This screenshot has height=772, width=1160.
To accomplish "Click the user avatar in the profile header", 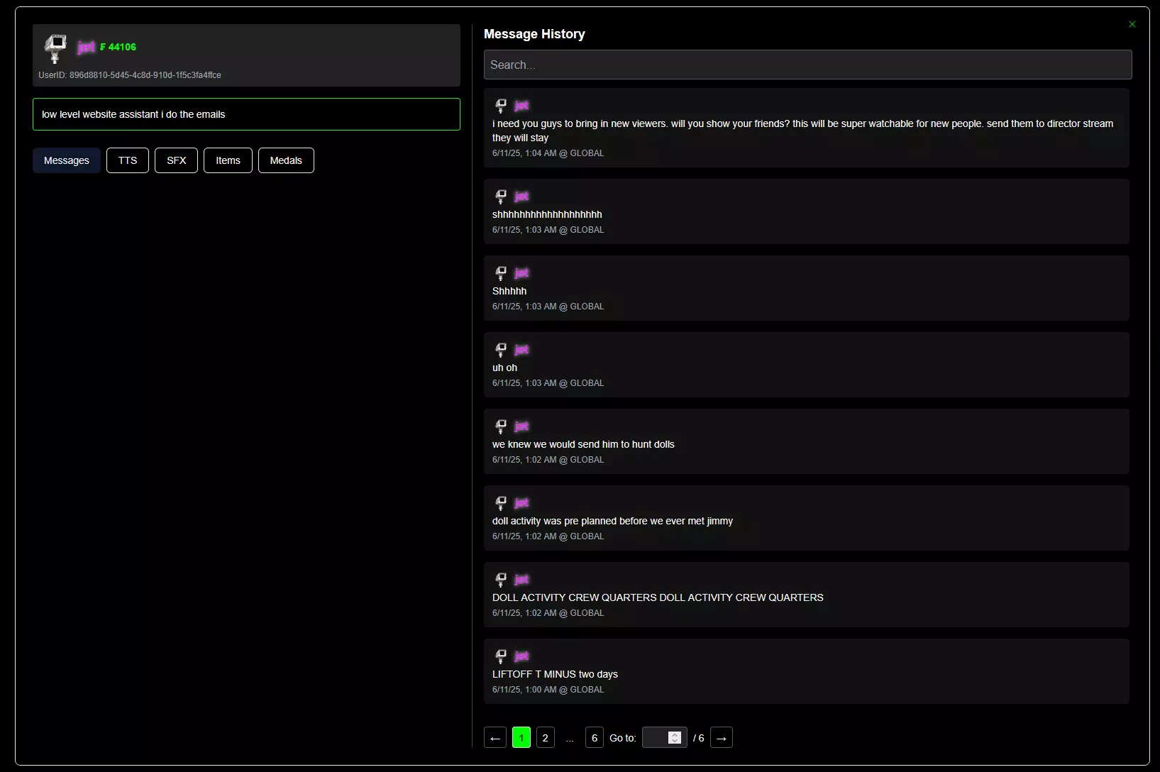I will click(55, 48).
